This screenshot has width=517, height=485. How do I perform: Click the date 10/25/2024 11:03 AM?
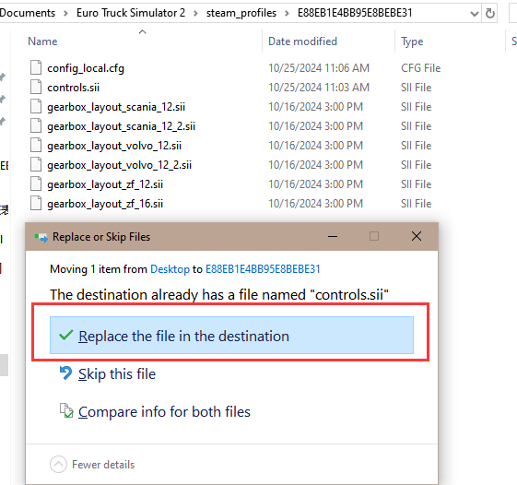(x=319, y=88)
